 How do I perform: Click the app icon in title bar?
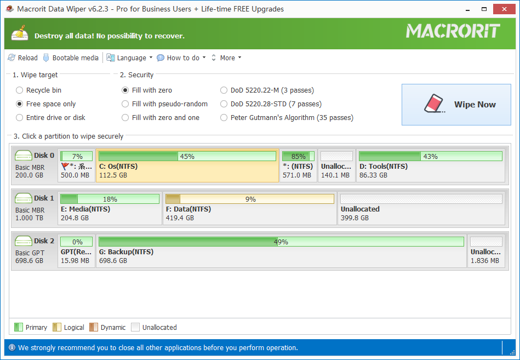click(10, 9)
